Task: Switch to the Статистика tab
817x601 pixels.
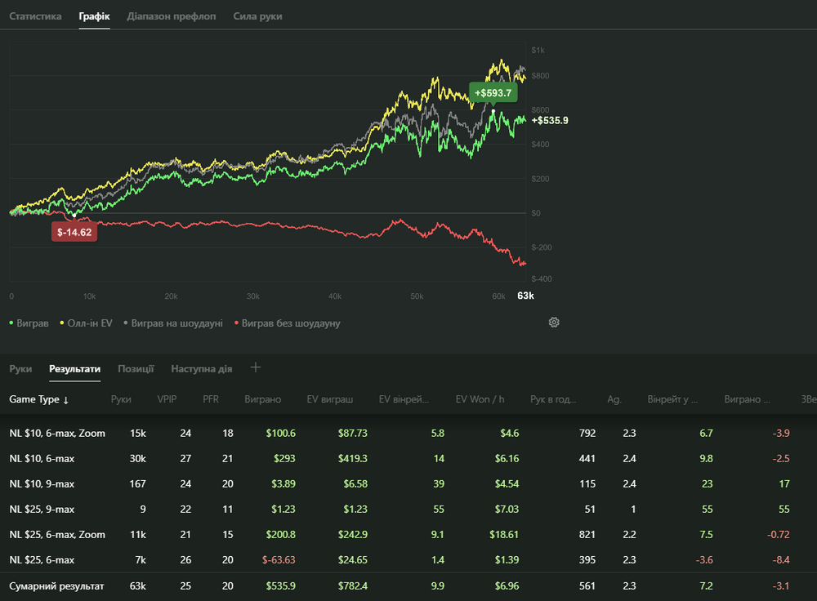Action: [x=35, y=16]
